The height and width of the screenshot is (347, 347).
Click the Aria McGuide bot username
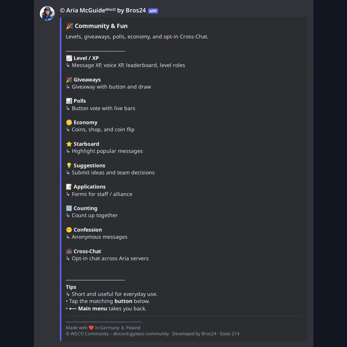click(x=103, y=10)
